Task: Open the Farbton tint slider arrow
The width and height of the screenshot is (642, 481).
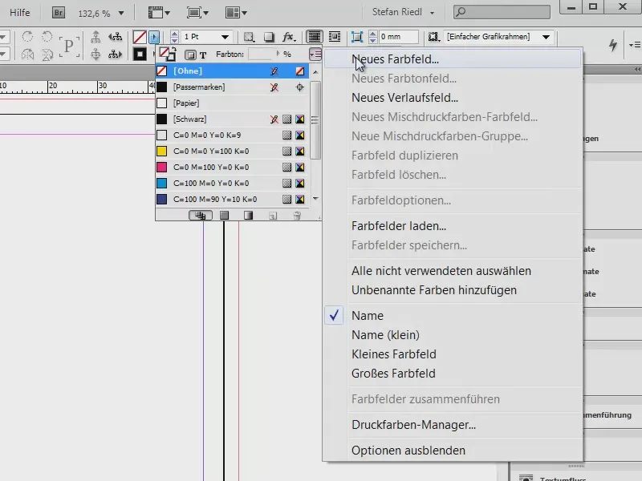Action: (x=278, y=54)
